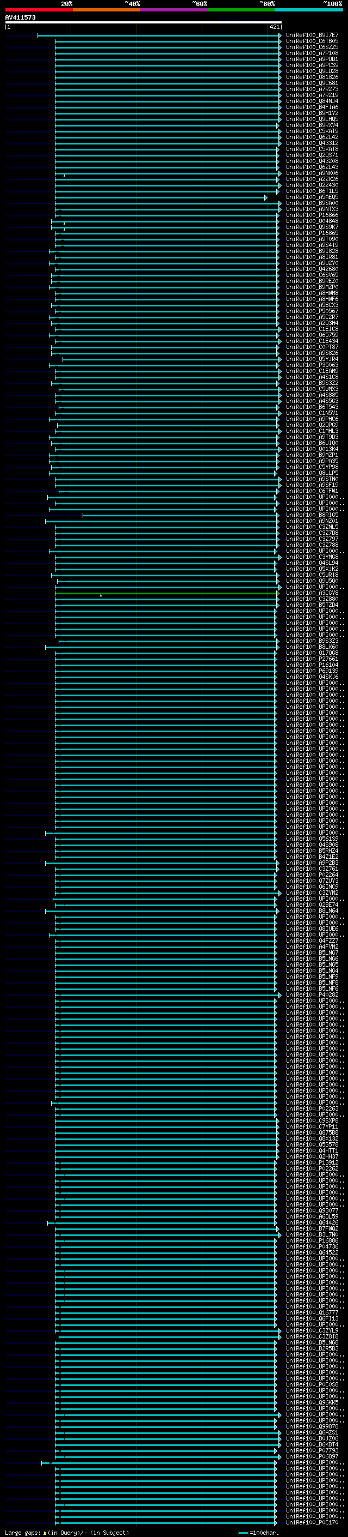
Task: Select the UniRef100_C3ZNL5 label
Action: [x=312, y=527]
